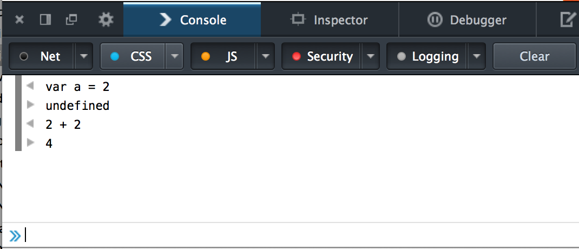Viewport: 579px width, 249px height.
Task: Expand the Net filter dropdown arrow
Action: click(84, 56)
